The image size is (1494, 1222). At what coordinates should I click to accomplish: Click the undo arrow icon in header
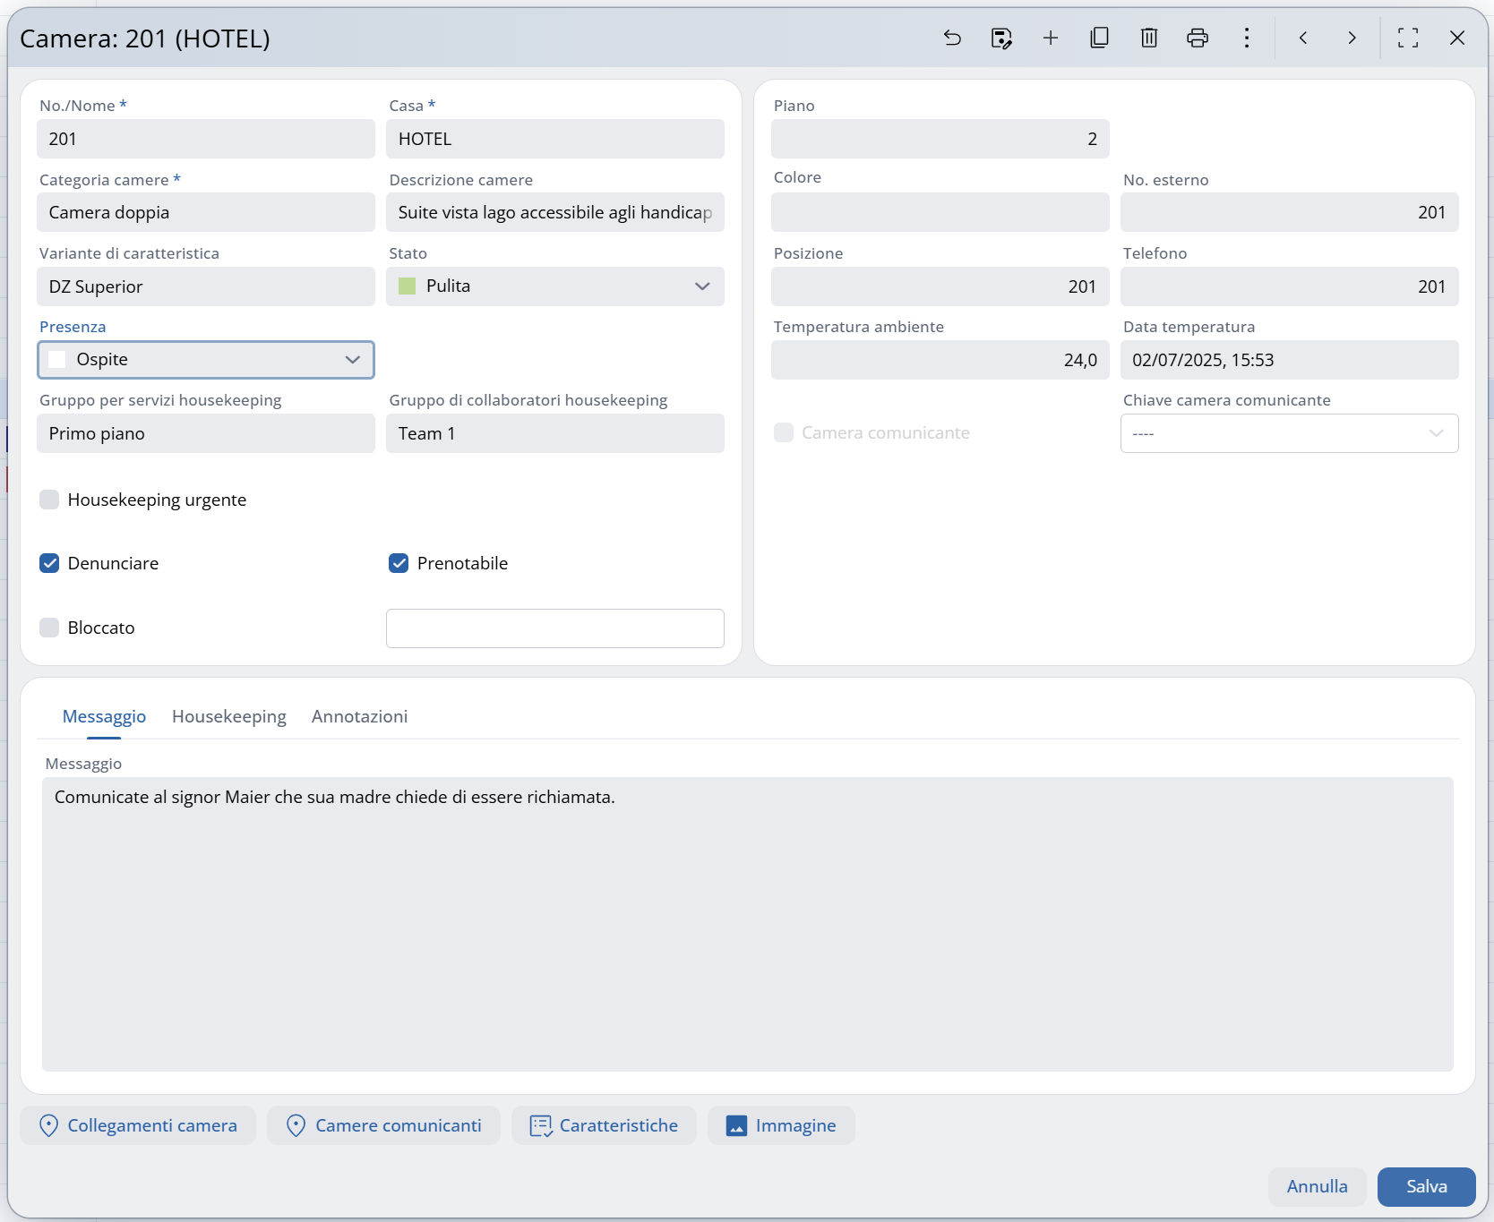[x=952, y=38]
